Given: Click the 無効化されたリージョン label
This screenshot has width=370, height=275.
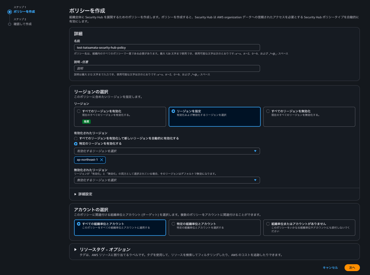Looking at the screenshot, I should (91, 170).
